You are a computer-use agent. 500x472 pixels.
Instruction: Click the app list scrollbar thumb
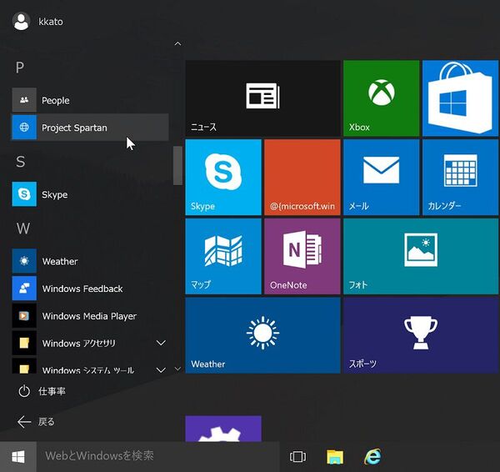(177, 166)
